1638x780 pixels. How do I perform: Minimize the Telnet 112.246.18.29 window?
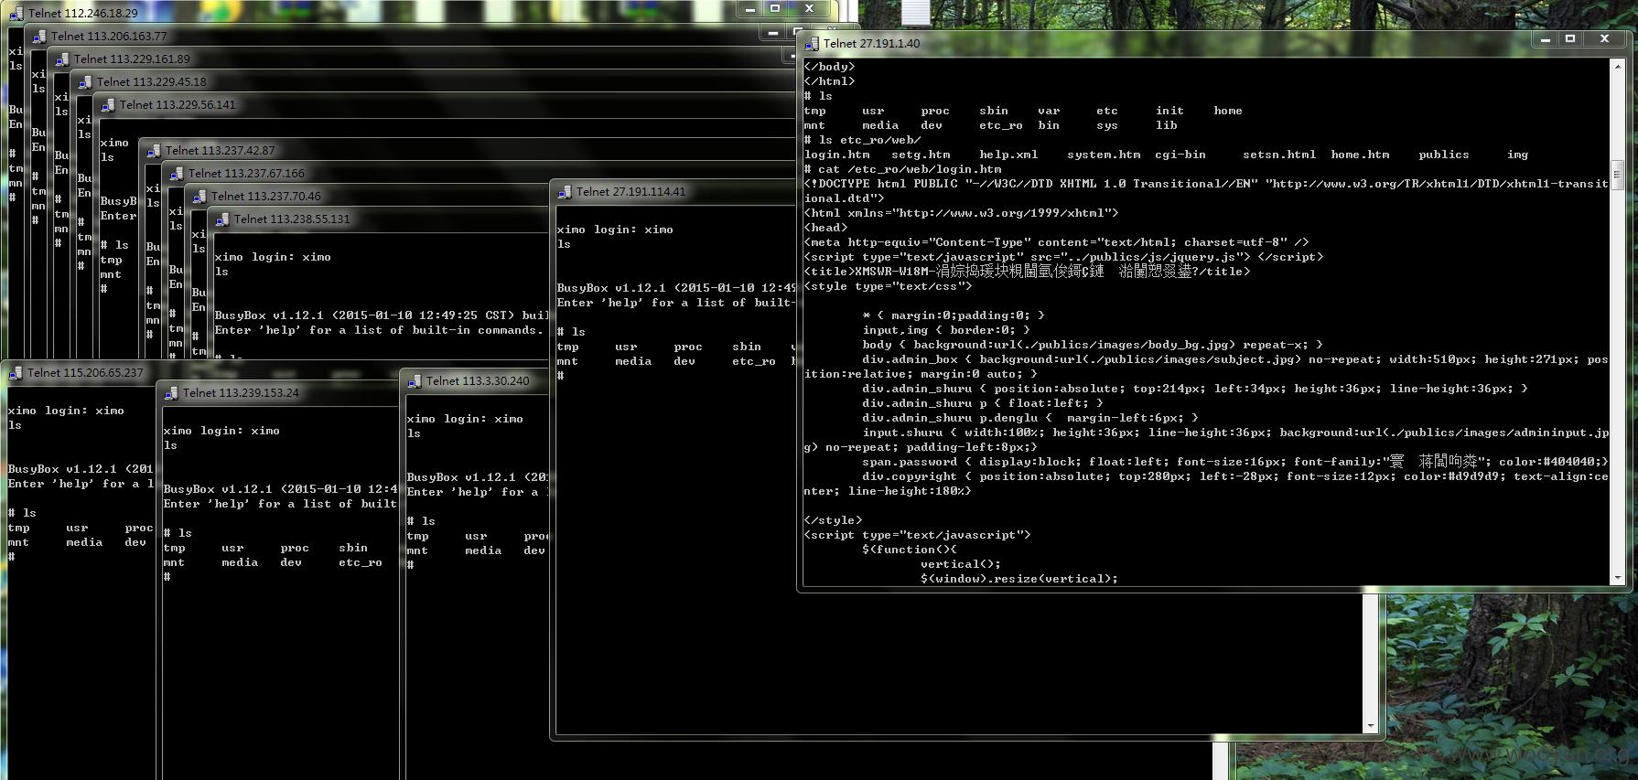pyautogui.click(x=750, y=8)
